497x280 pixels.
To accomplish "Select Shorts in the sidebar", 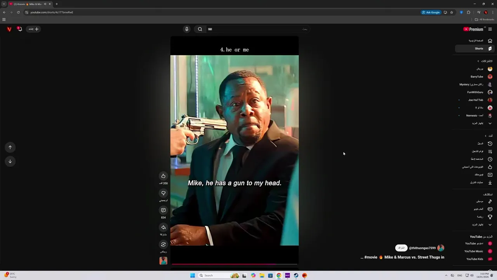I will coord(474,49).
